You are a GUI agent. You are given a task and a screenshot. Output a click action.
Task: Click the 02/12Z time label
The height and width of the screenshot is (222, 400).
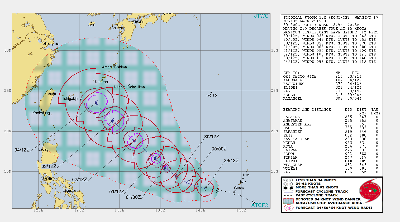pyautogui.click(x=79, y=180)
